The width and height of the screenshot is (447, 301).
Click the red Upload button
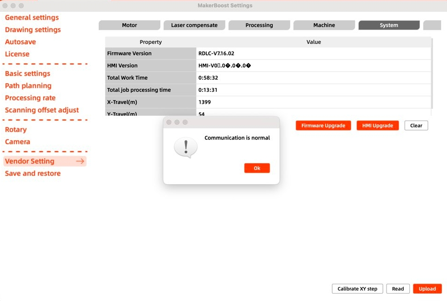click(427, 289)
